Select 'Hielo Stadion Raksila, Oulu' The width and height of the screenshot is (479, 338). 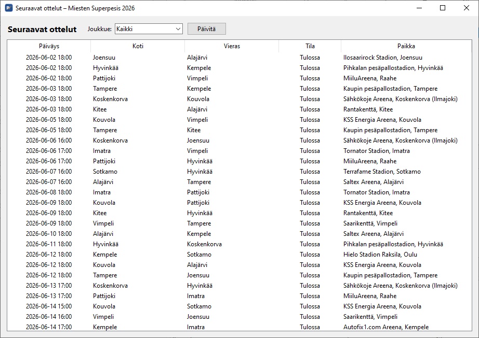pos(380,254)
